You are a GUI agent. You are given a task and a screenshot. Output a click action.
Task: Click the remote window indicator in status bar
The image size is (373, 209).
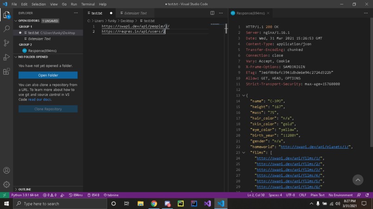pyautogui.click(x=5, y=195)
